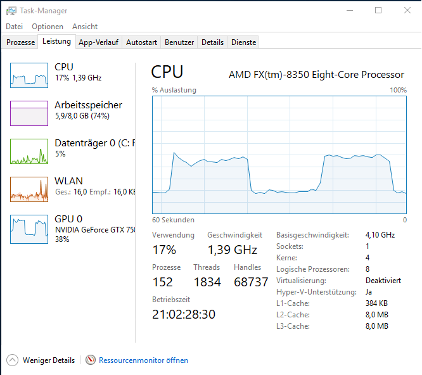
Task: Open the GPU 0 graph thumbnail
Action: coord(29,229)
